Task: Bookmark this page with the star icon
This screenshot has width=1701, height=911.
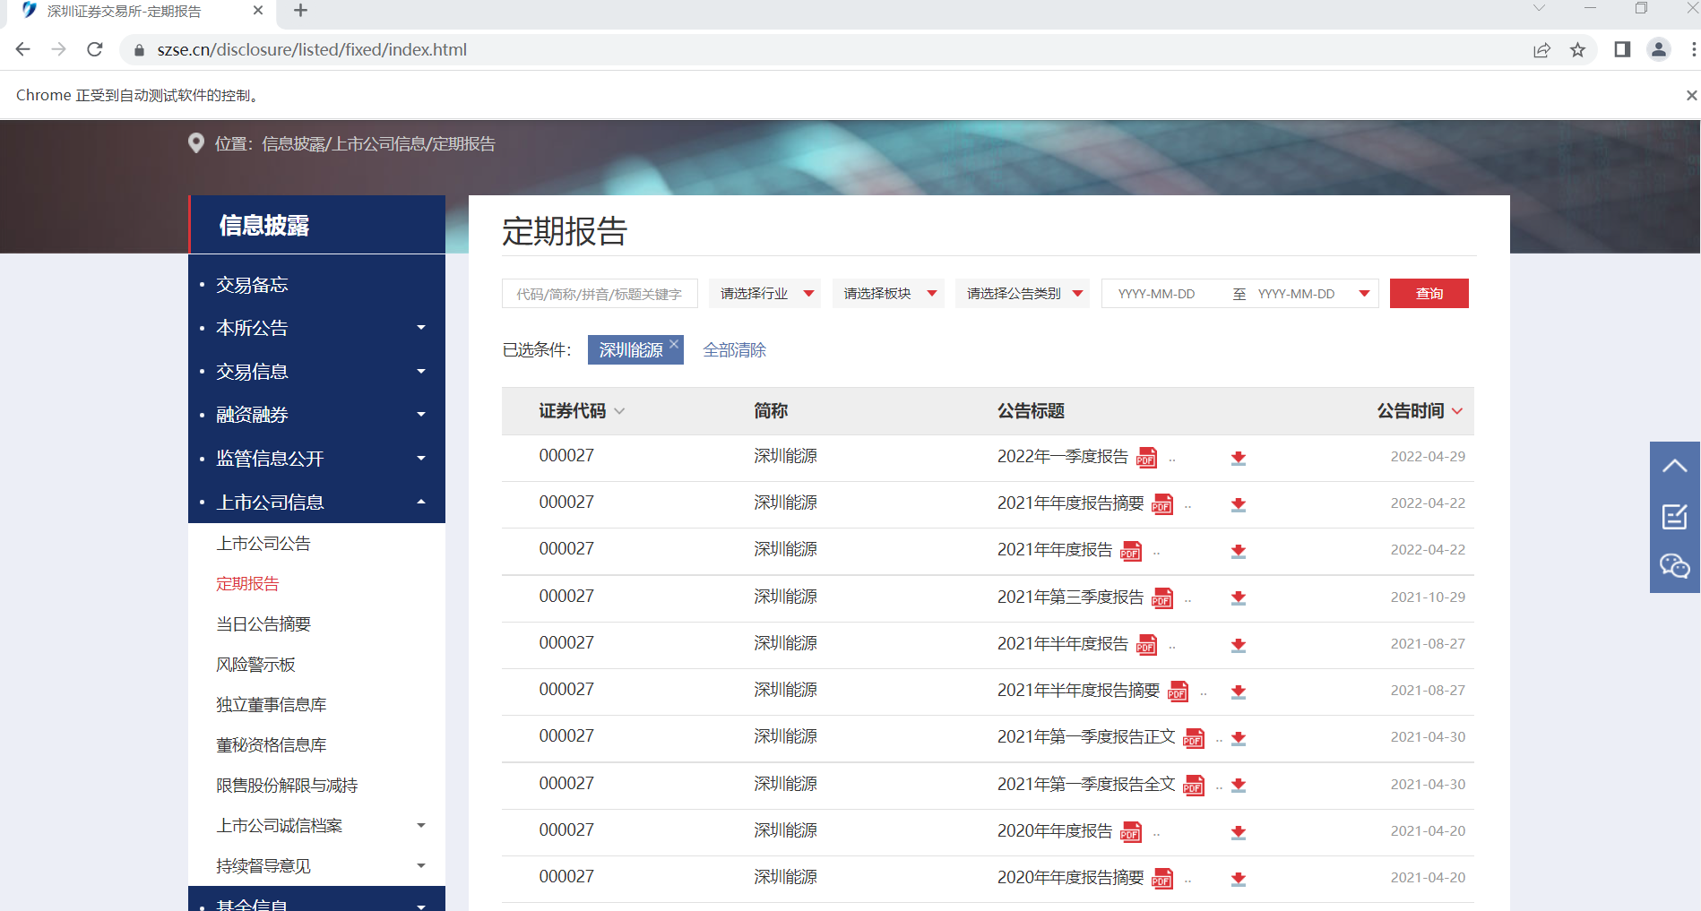Action: pos(1578,50)
